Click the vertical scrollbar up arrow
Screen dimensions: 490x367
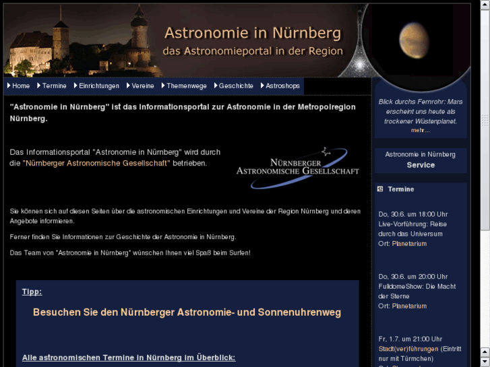pos(485,5)
